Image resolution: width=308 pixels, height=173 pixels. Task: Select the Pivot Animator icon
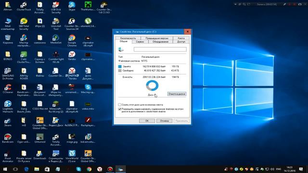(x=8, y=156)
